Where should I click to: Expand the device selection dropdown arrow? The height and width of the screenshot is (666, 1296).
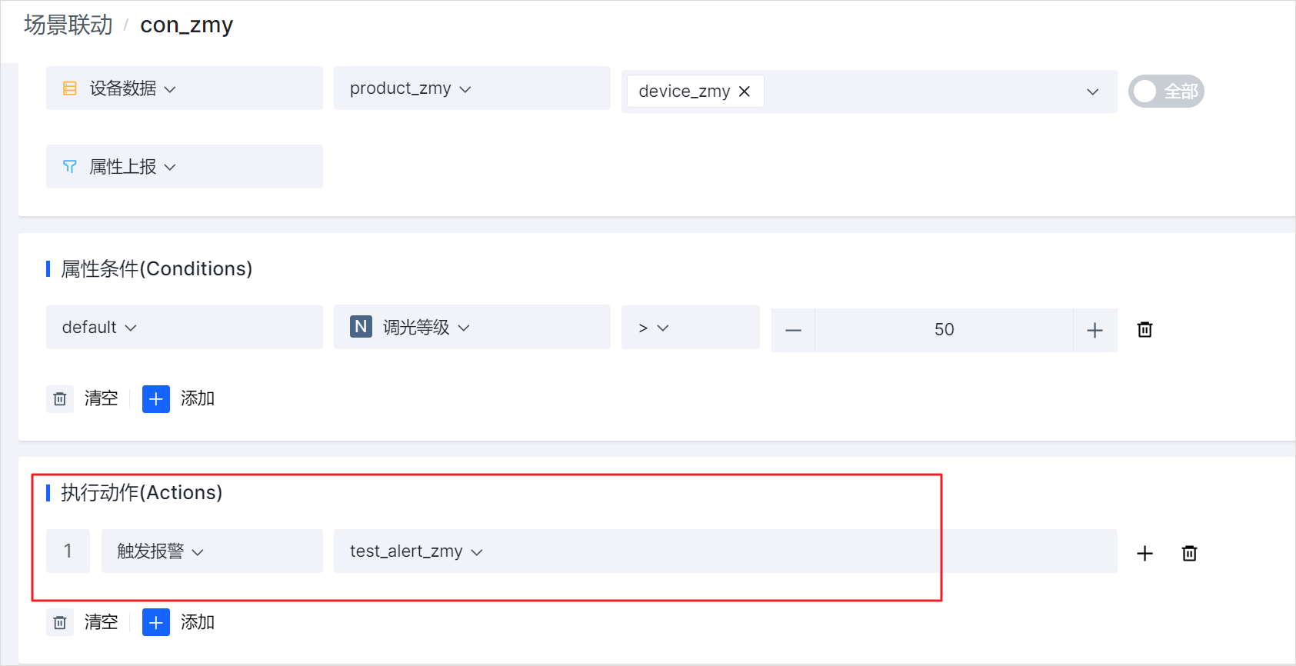pyautogui.click(x=1092, y=92)
